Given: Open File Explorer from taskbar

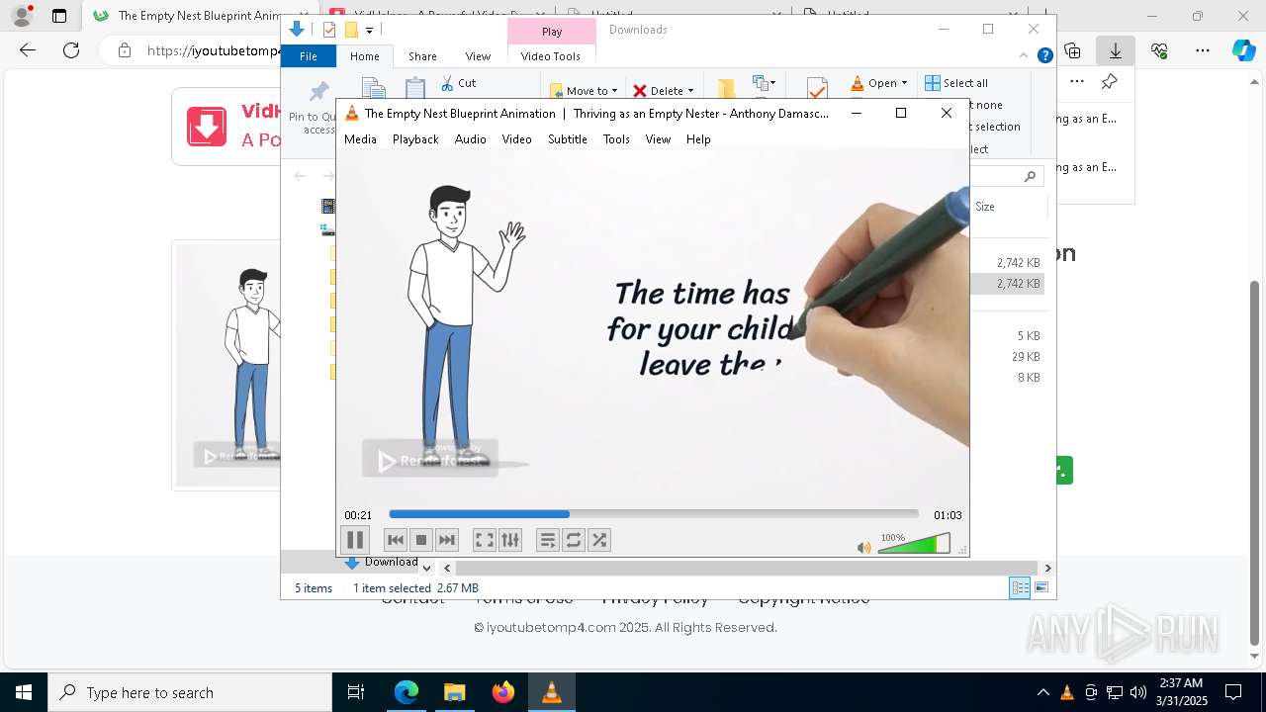Looking at the screenshot, I should tap(454, 692).
